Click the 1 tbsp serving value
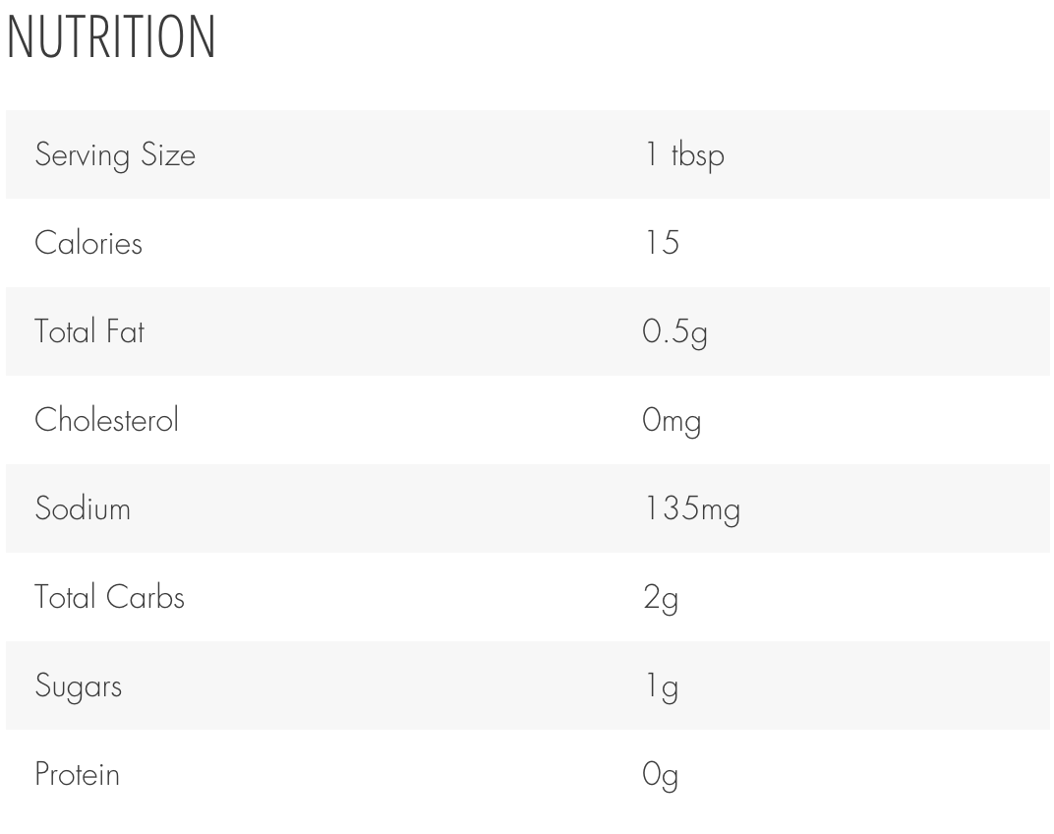The image size is (1054, 834). pyautogui.click(x=684, y=155)
